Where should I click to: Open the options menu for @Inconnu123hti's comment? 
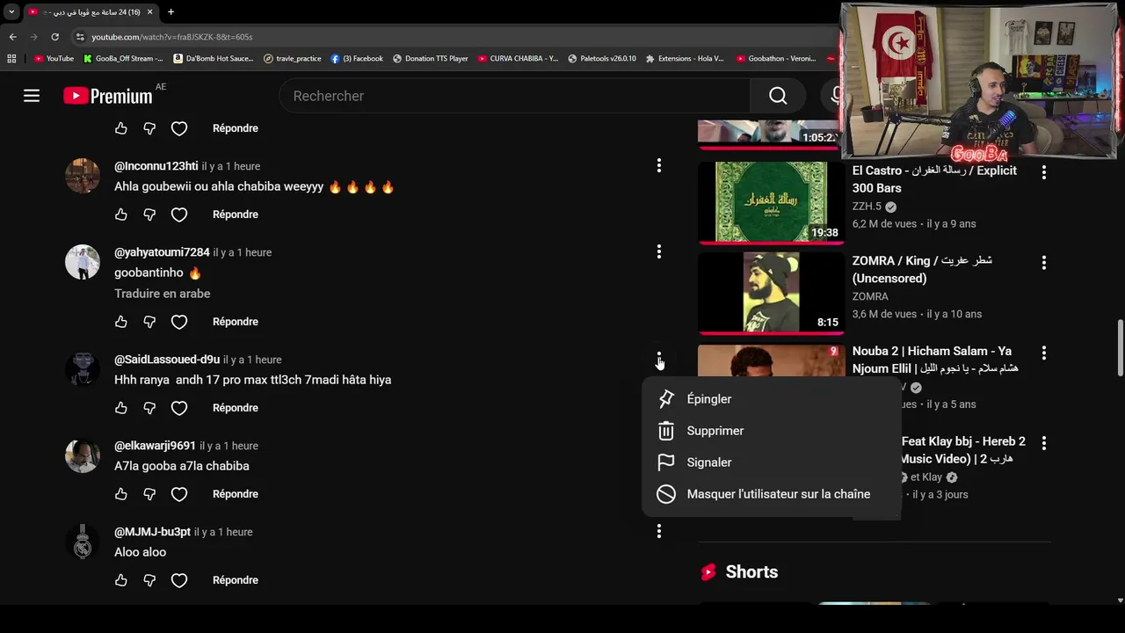click(x=659, y=165)
